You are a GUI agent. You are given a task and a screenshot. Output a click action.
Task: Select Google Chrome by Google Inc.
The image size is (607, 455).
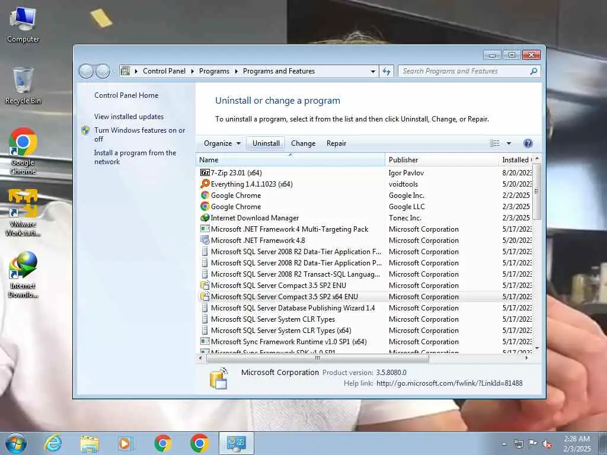[365, 196]
